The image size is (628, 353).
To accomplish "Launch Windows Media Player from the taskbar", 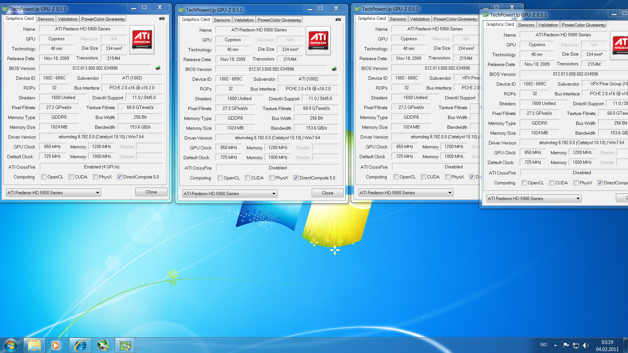I will pyautogui.click(x=56, y=345).
